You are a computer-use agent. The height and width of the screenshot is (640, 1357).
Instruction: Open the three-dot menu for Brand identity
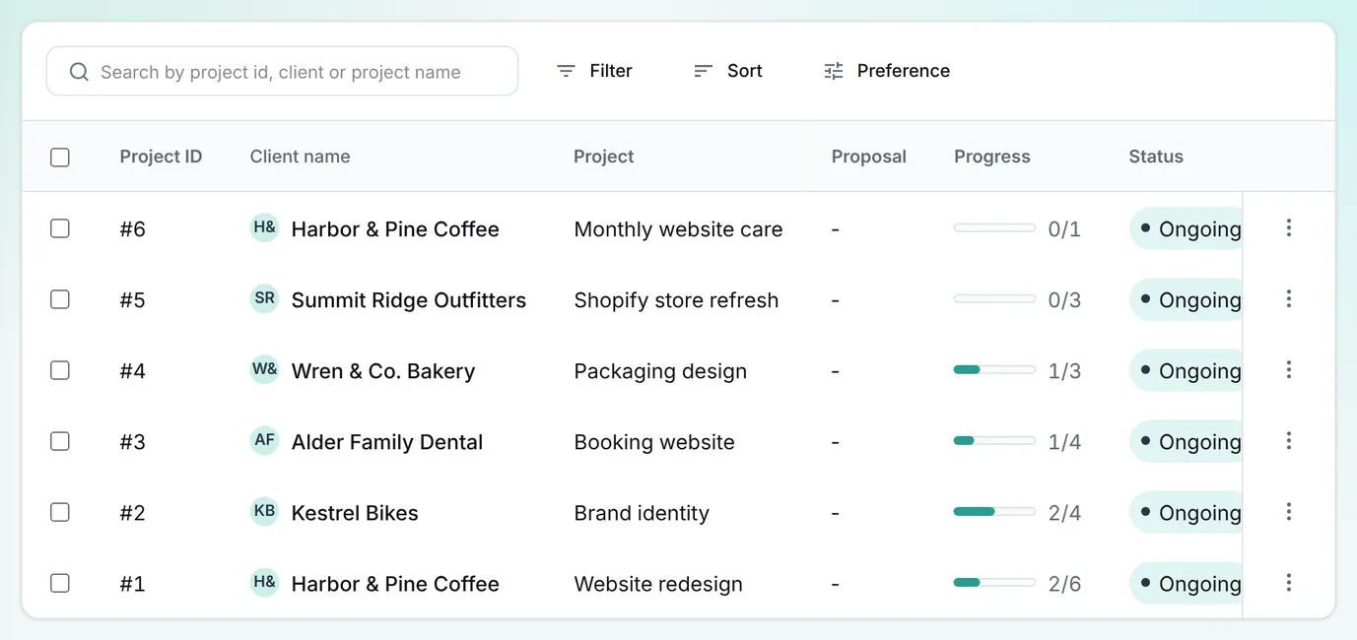[1289, 512]
